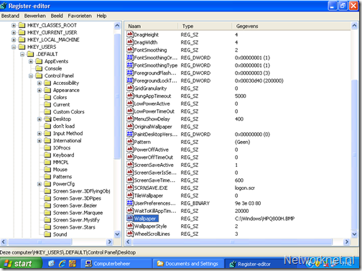
Task: Expand the HKEY_CLASSES_ROOT node
Action: tap(14, 25)
